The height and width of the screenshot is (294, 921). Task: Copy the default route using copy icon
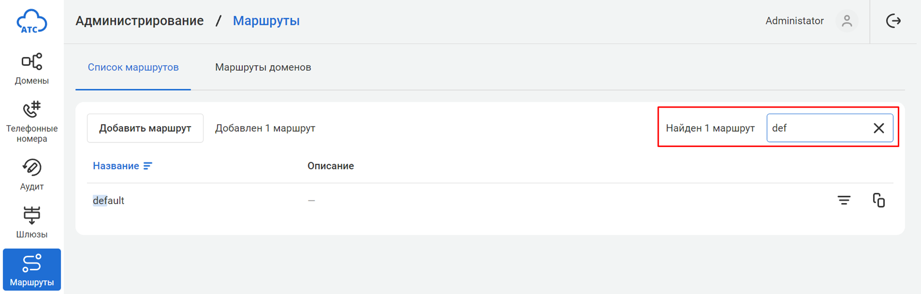click(x=879, y=201)
